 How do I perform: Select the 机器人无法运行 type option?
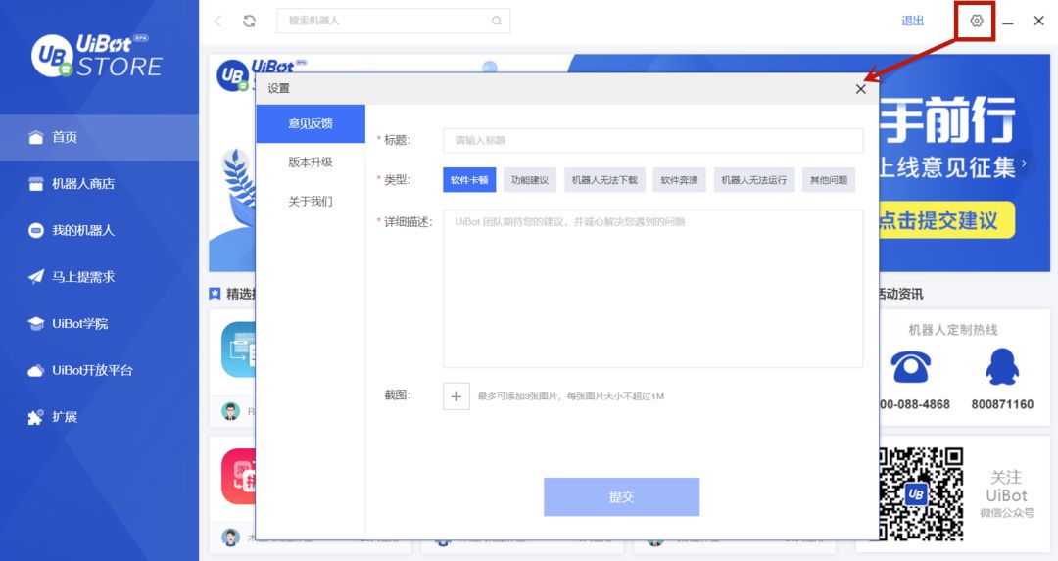(754, 180)
